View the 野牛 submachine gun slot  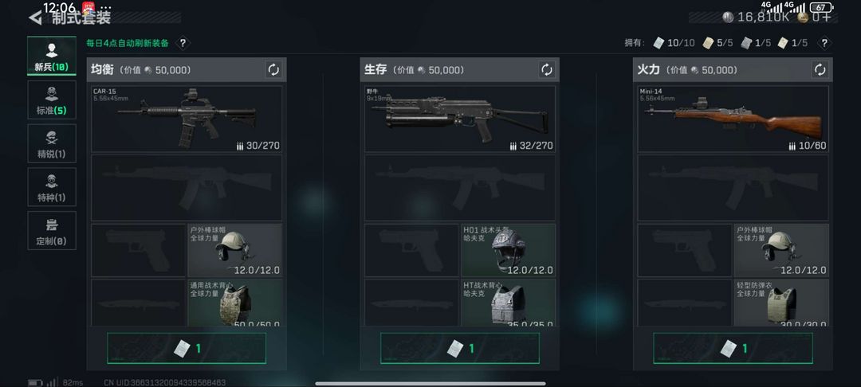click(x=460, y=119)
